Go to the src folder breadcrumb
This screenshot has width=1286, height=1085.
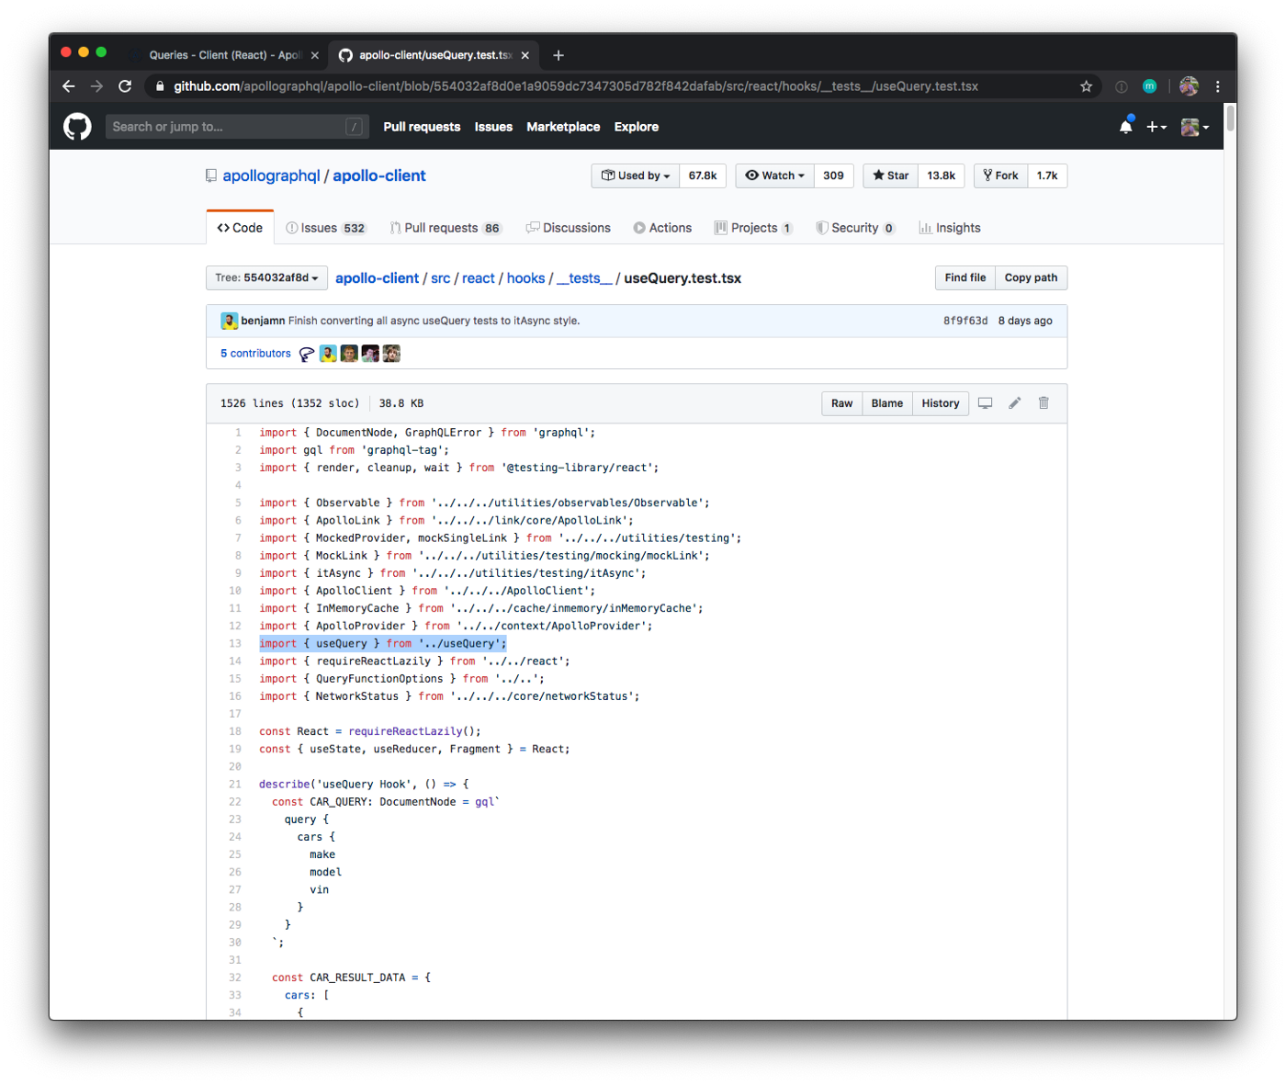pos(441,278)
